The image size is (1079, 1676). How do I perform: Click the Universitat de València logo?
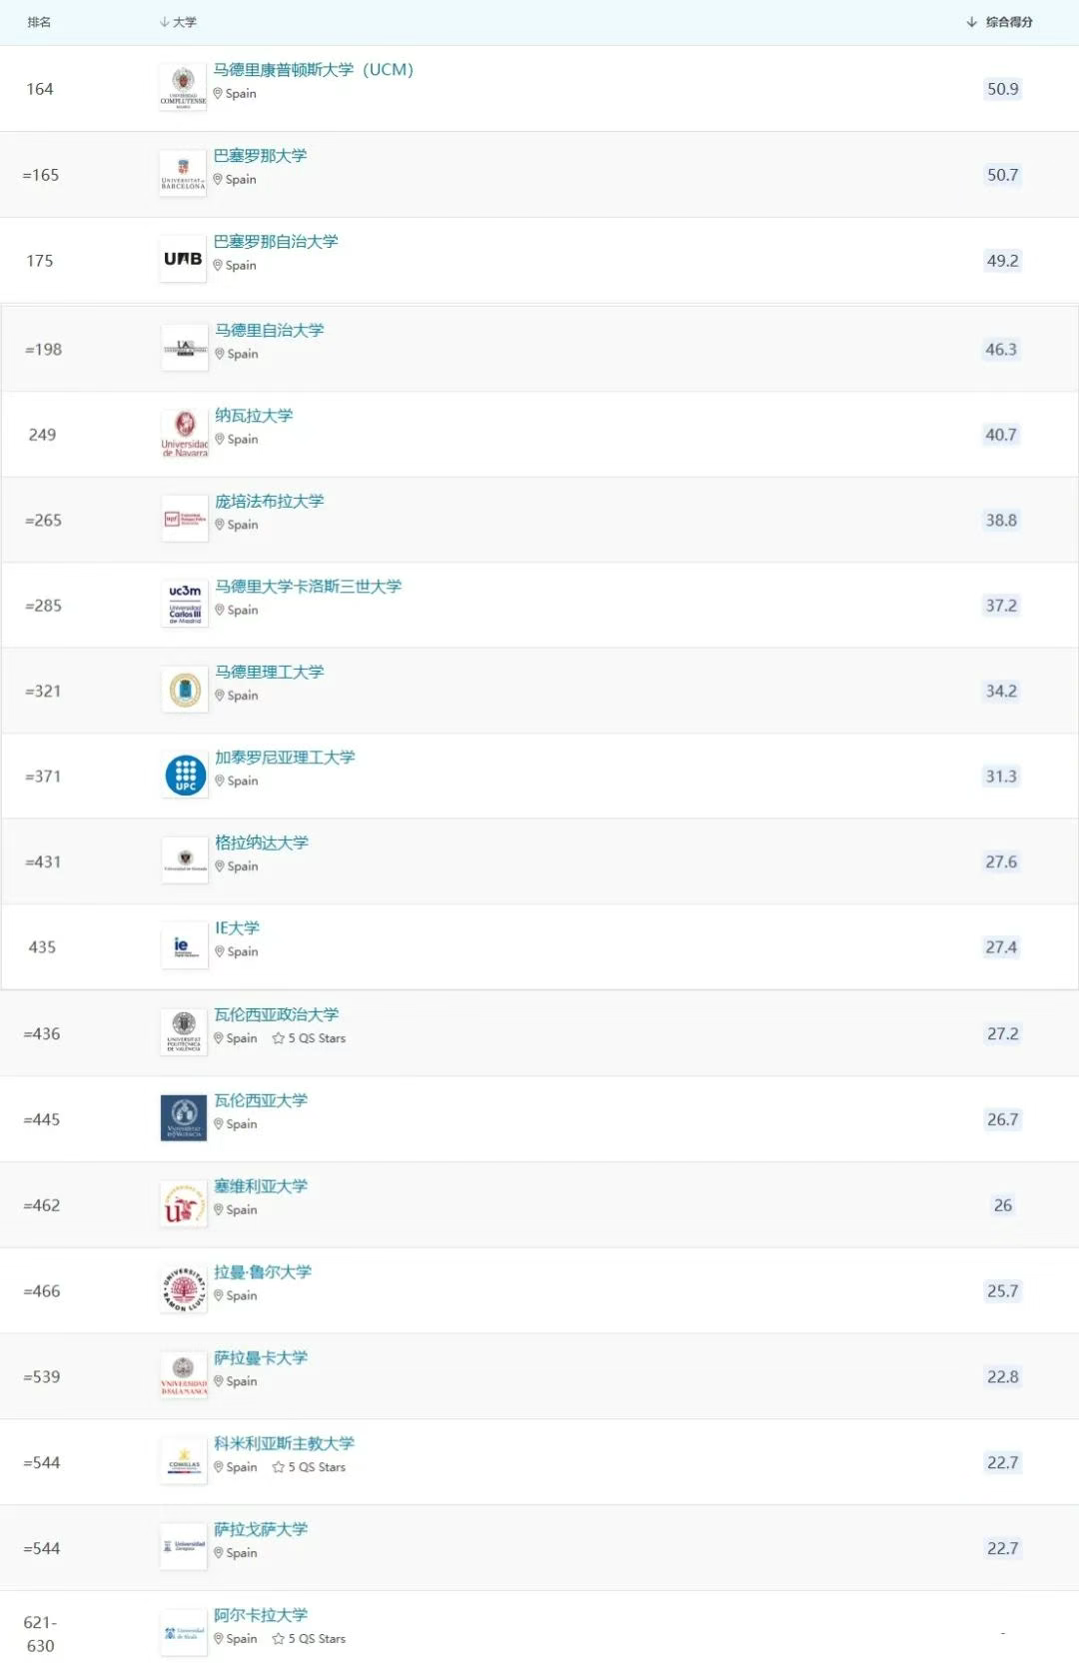click(x=184, y=1118)
